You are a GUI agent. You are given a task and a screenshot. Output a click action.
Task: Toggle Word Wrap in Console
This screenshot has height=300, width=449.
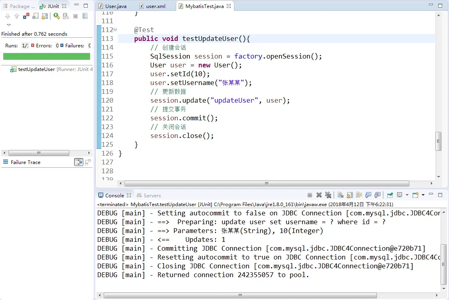click(359, 195)
